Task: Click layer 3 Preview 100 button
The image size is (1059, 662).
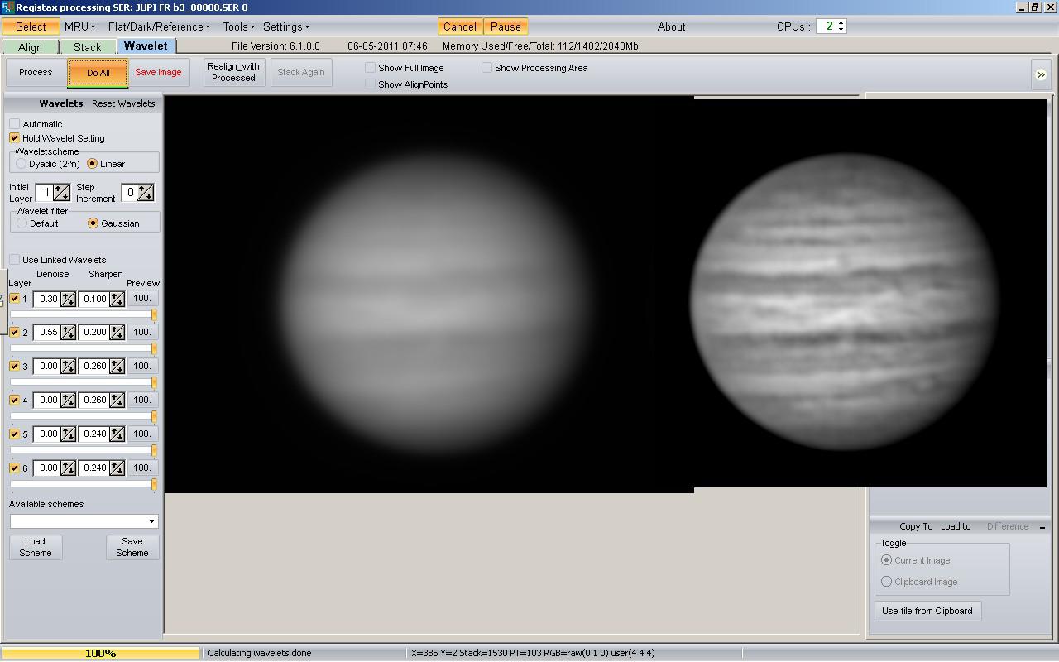Action: (142, 367)
